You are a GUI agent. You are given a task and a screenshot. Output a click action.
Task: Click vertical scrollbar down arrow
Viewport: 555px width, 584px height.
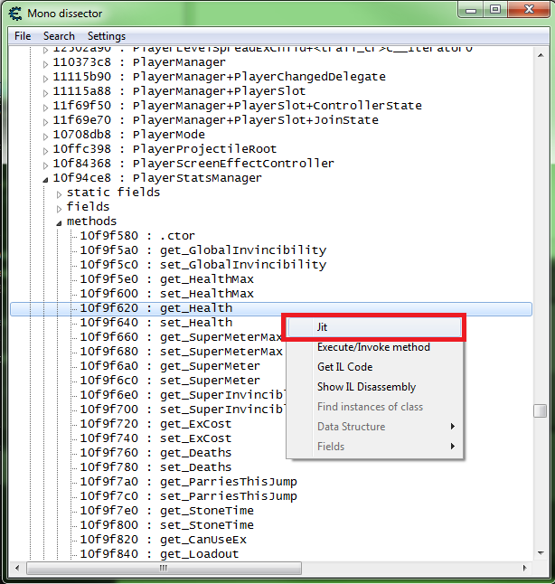coord(541,553)
